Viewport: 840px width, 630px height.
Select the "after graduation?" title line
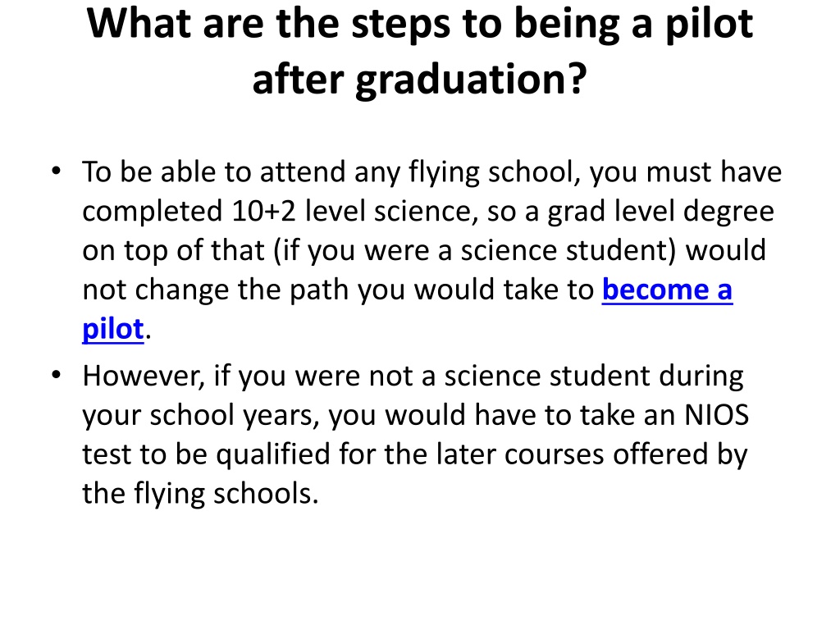(420, 80)
